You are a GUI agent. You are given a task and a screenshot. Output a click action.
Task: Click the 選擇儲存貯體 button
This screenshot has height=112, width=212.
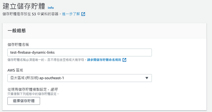(x=24, y=101)
